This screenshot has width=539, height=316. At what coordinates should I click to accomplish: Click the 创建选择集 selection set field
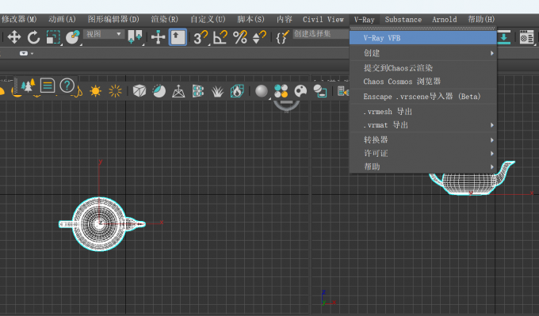coord(321,34)
